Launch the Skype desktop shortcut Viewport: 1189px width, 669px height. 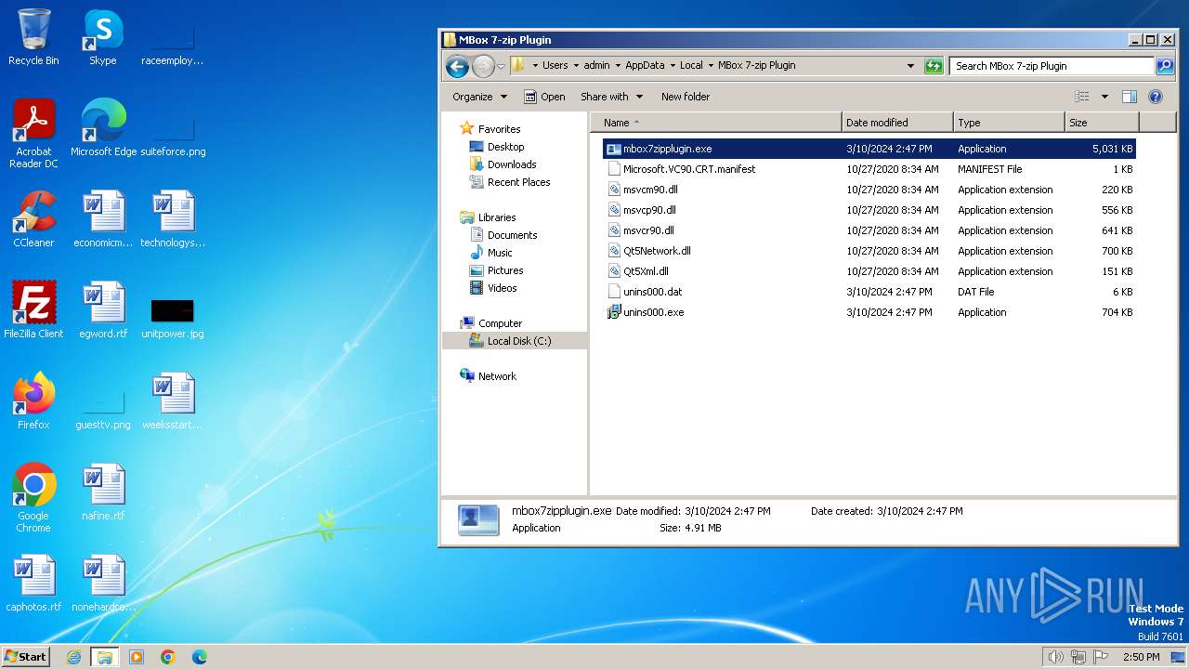pyautogui.click(x=103, y=38)
